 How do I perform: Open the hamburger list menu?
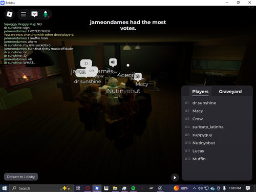[x=24, y=14]
